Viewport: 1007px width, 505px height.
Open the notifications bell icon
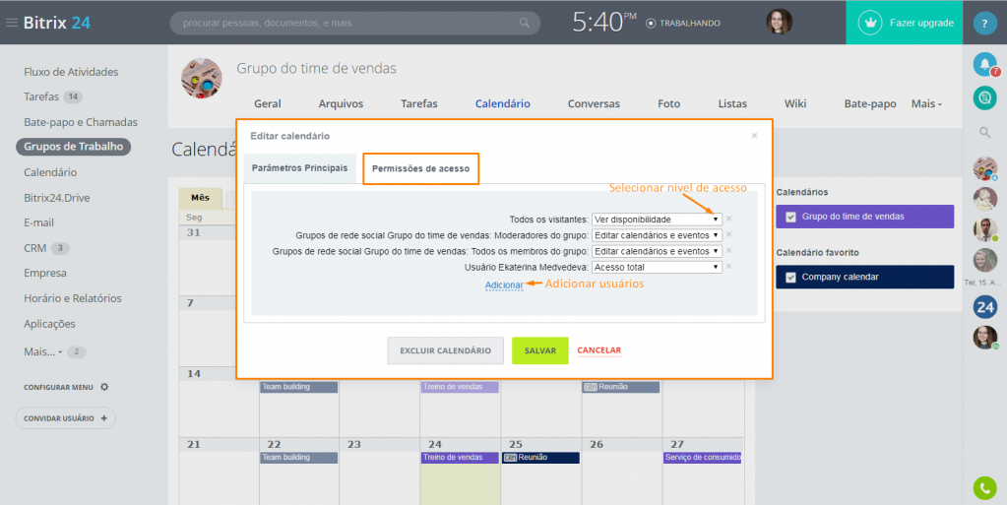pos(984,64)
